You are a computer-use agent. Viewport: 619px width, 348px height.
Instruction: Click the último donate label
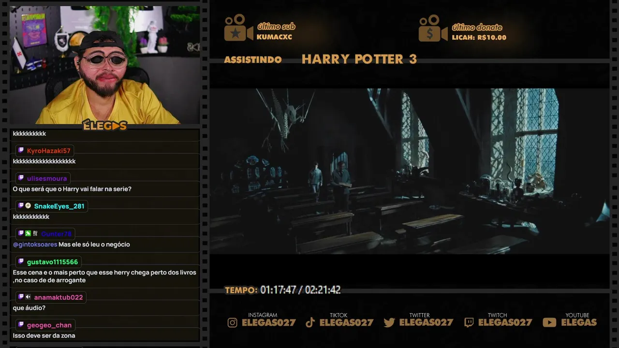tap(477, 27)
